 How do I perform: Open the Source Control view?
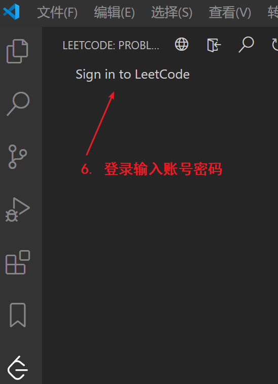coord(18,157)
